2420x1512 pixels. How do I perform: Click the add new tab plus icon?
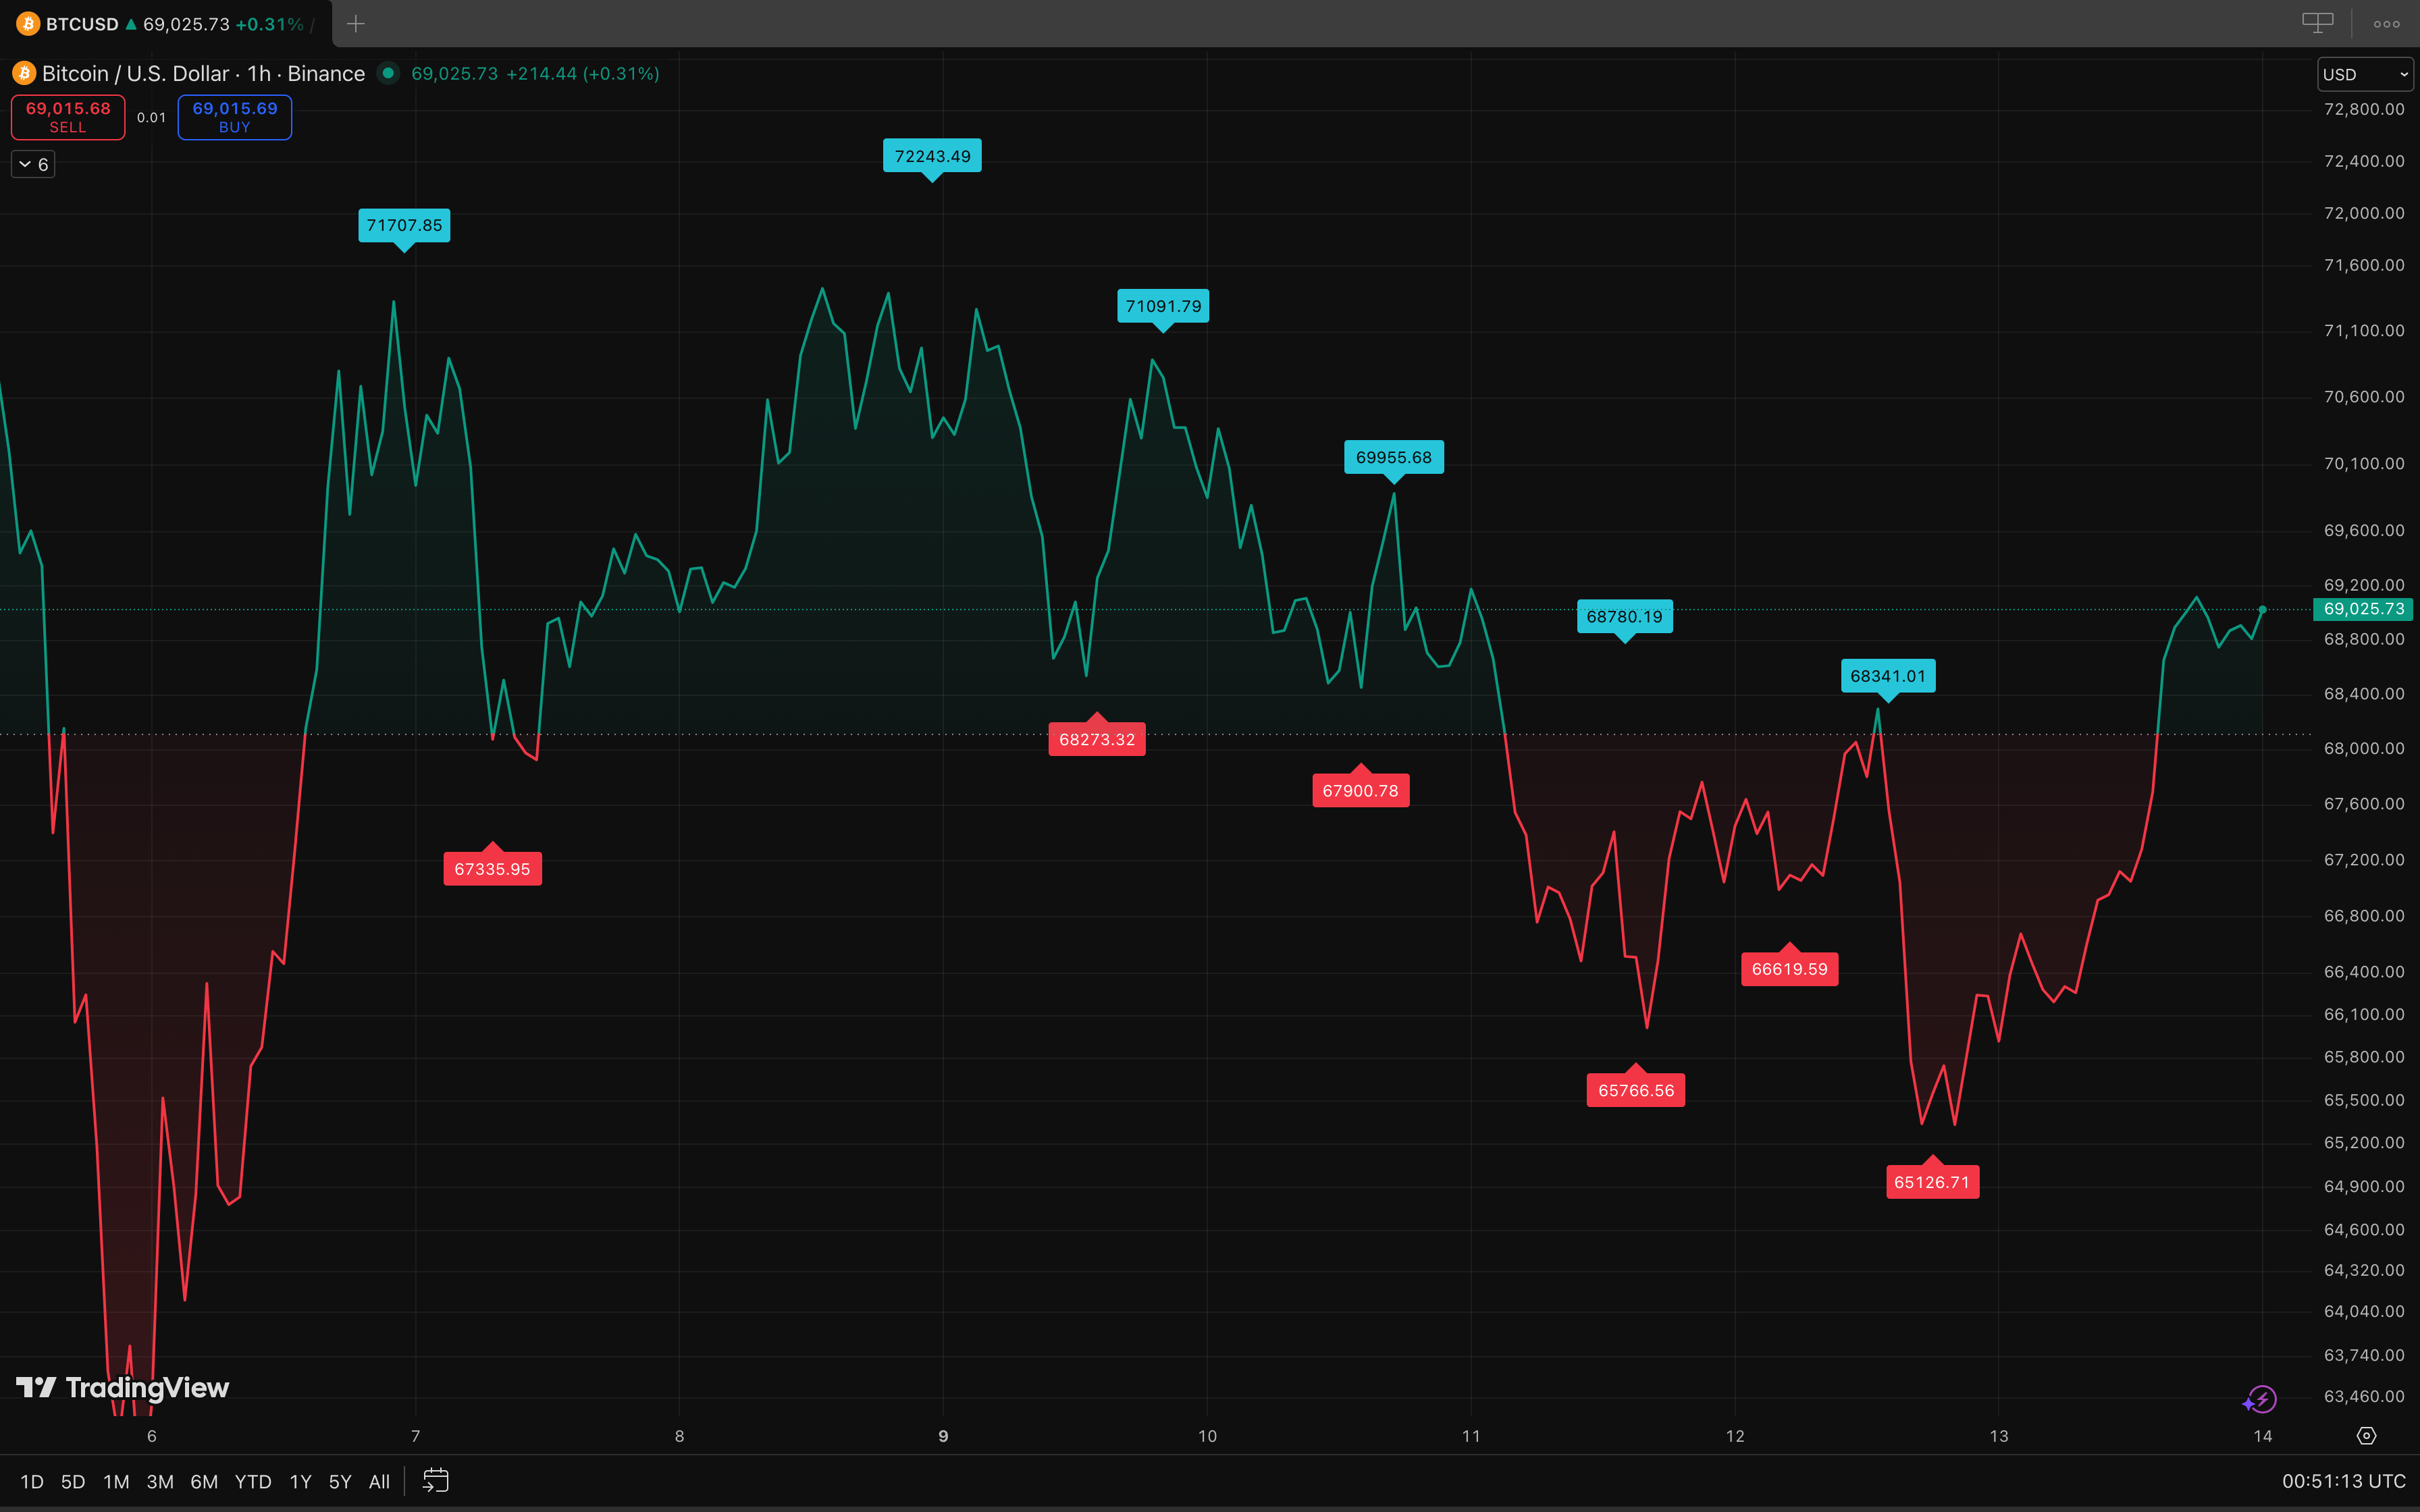(355, 23)
